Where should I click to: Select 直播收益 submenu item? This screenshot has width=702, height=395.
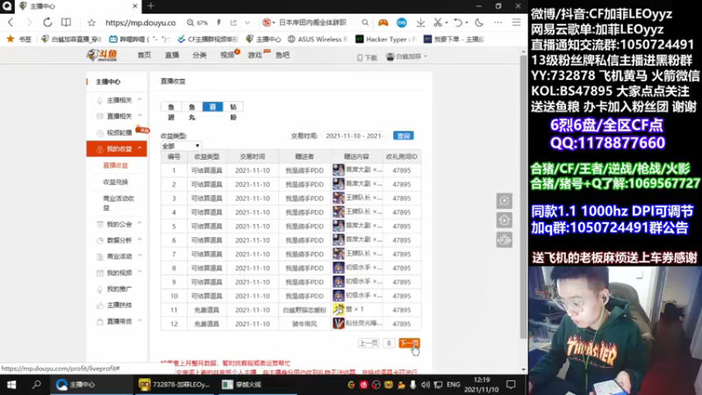pyautogui.click(x=116, y=165)
